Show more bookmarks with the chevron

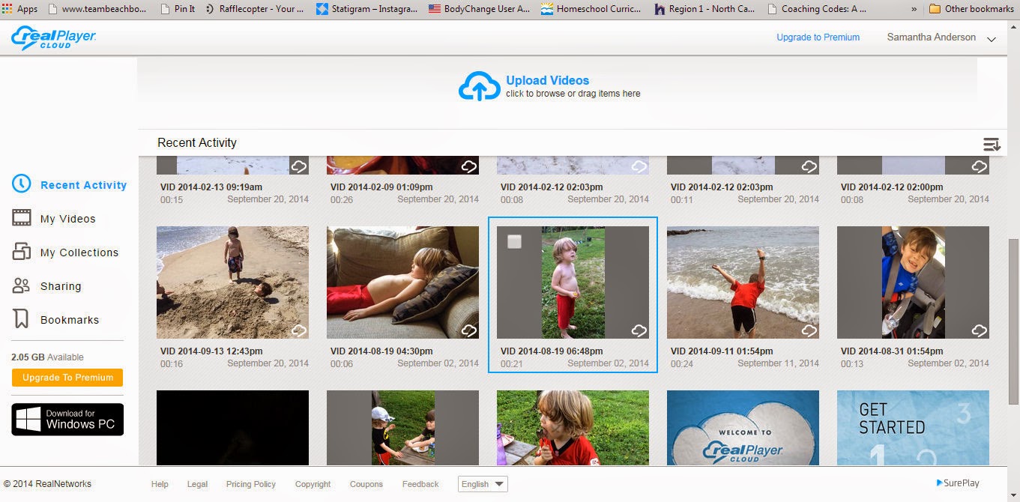point(914,9)
